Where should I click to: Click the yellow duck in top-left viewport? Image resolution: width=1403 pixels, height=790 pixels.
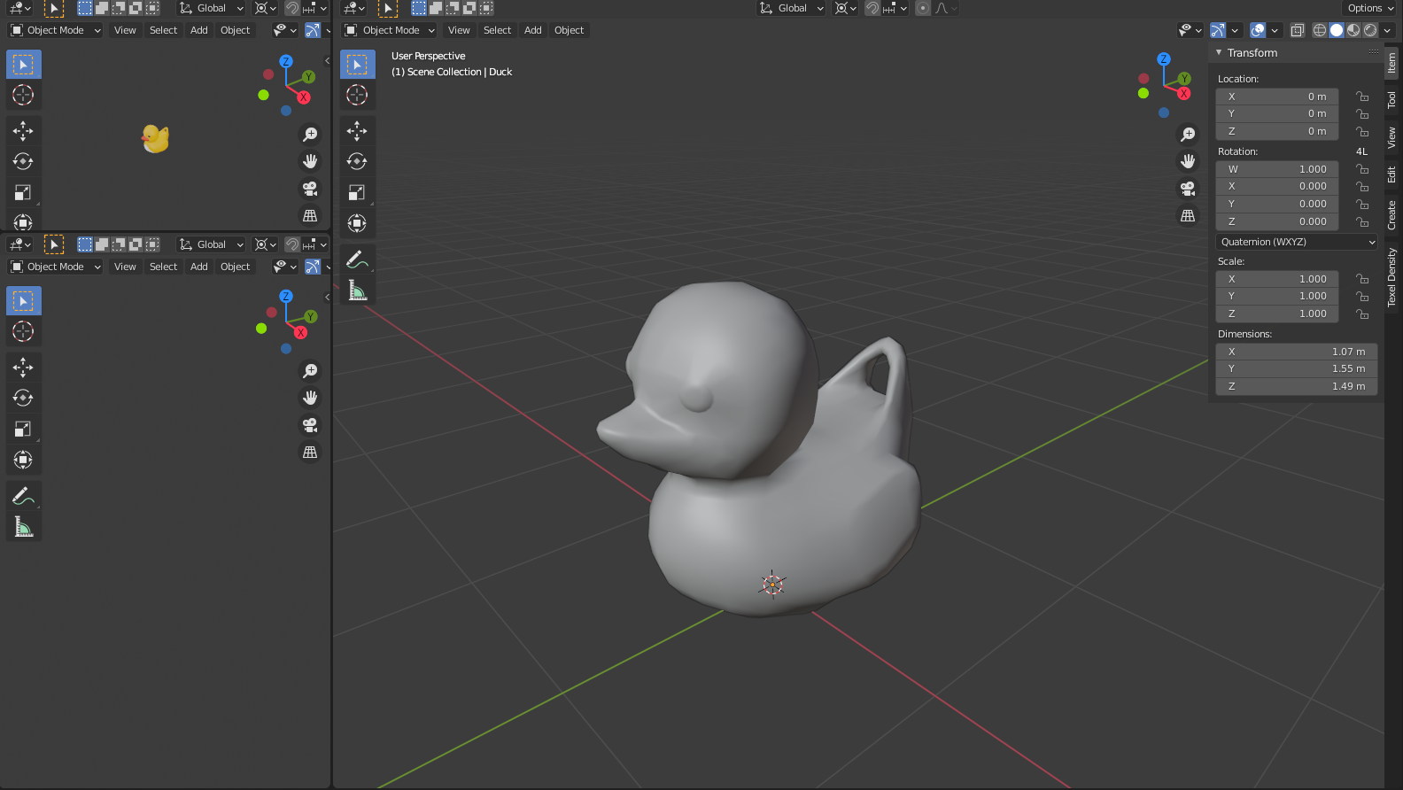pos(155,138)
